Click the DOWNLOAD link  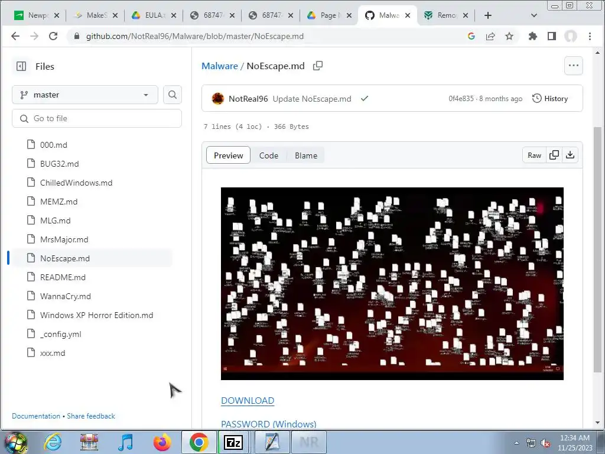(x=248, y=401)
